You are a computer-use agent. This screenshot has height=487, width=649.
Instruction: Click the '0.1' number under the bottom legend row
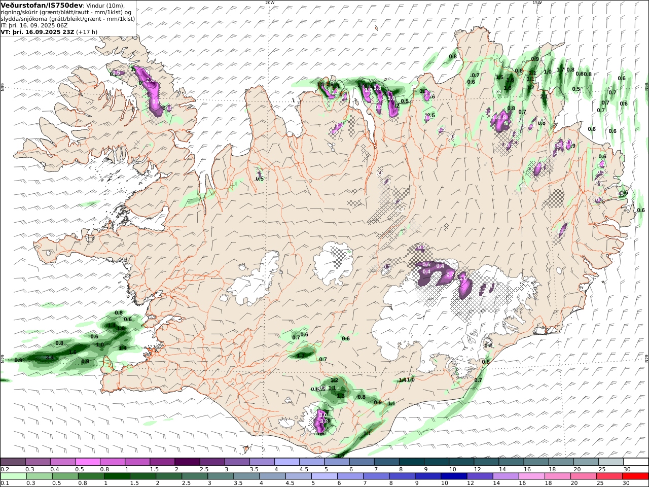5,483
